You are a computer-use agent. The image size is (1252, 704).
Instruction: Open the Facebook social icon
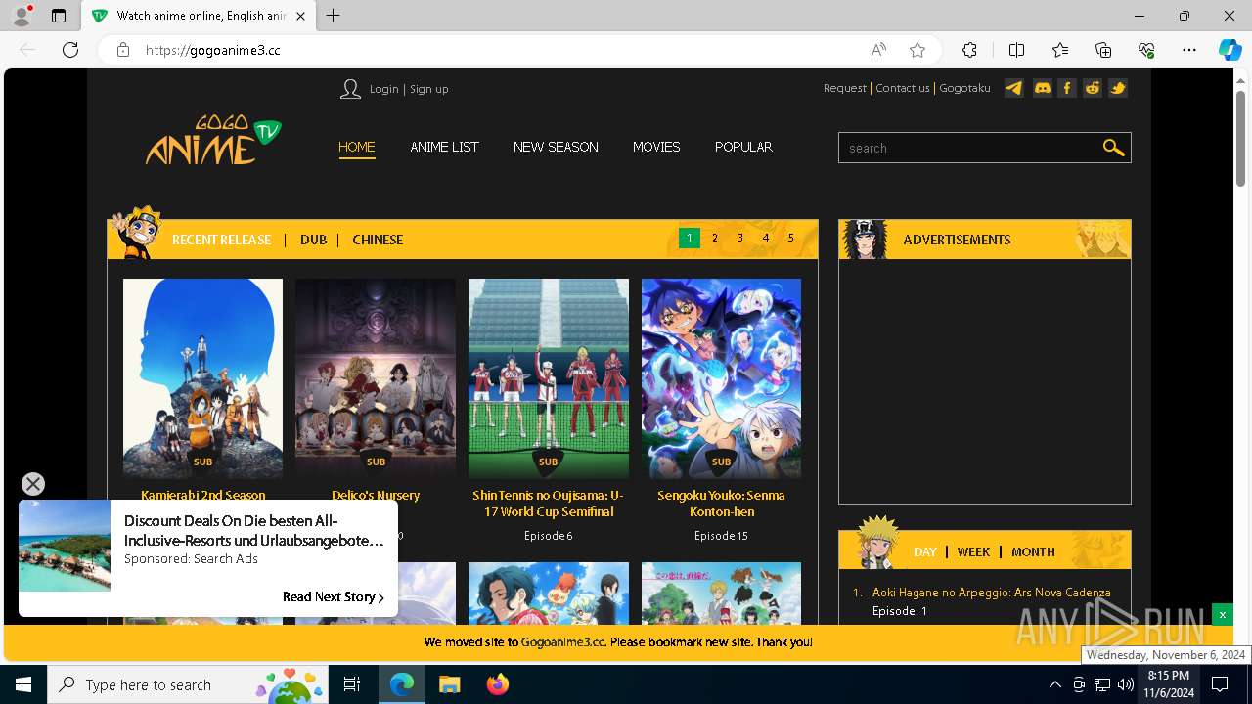pyautogui.click(x=1067, y=88)
